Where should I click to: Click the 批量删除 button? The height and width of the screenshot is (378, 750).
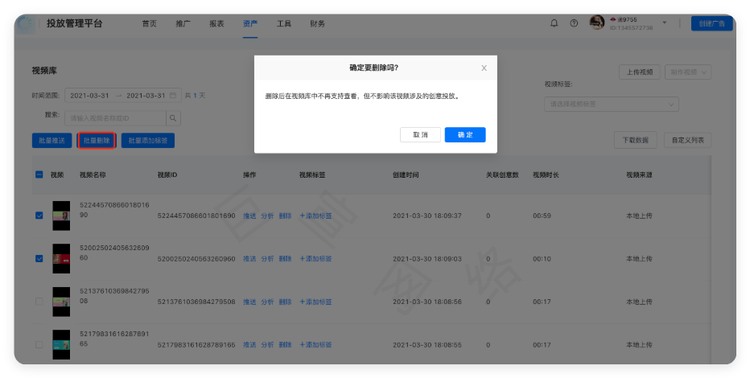click(97, 141)
